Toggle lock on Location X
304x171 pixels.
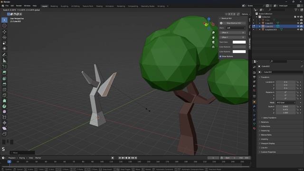297,82
